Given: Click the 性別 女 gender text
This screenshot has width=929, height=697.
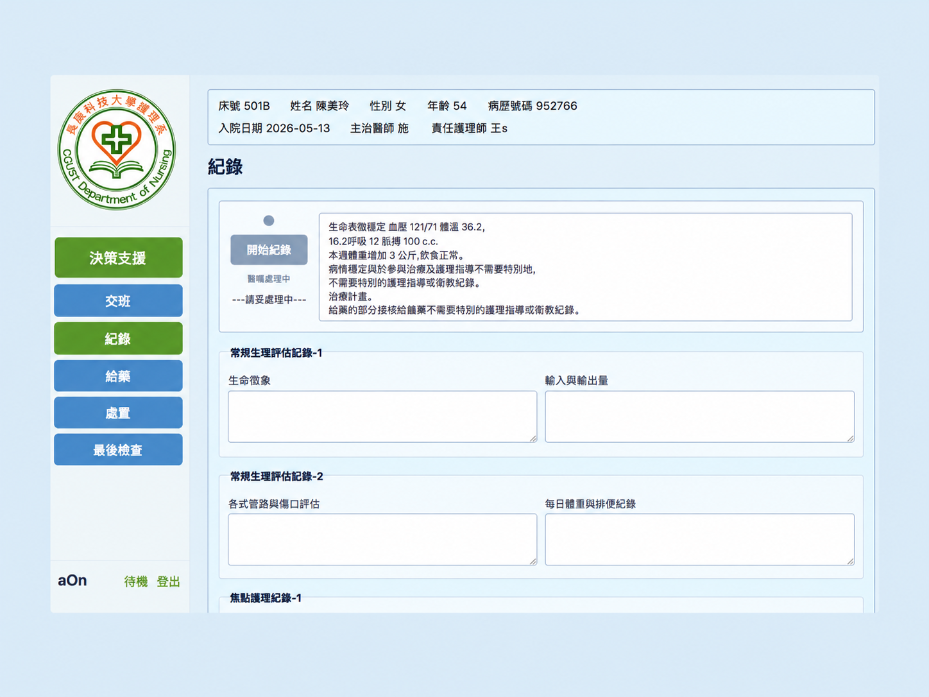Looking at the screenshot, I should 388,106.
